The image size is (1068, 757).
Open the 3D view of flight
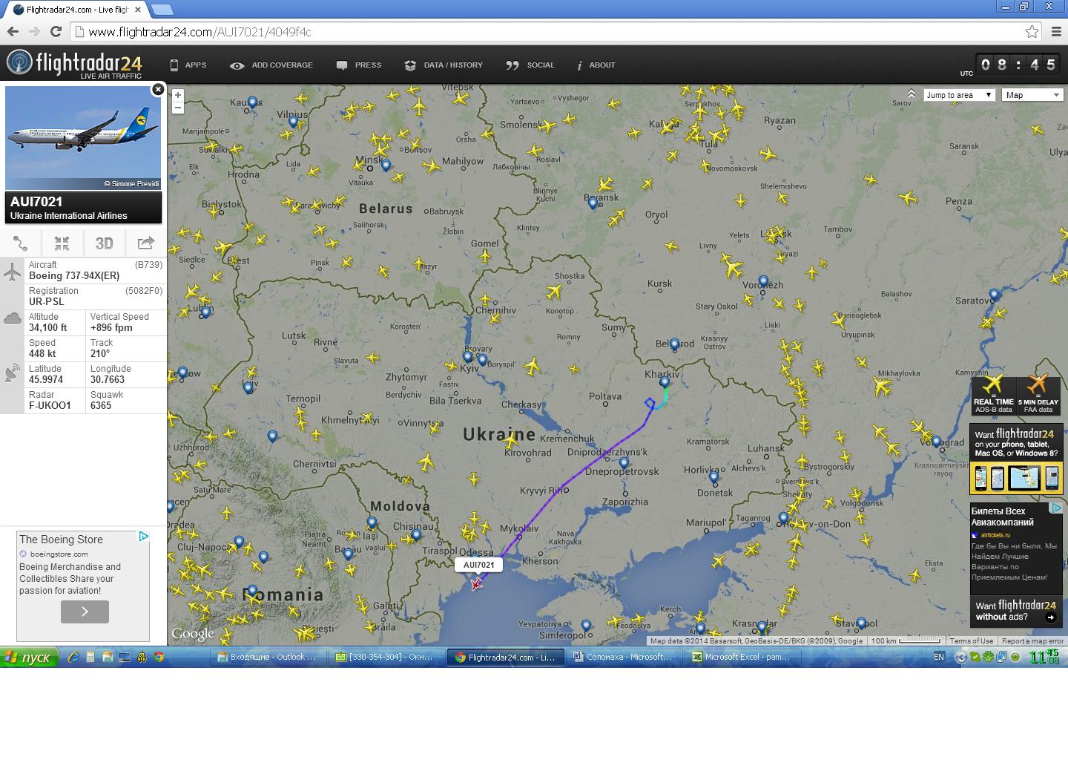click(104, 243)
